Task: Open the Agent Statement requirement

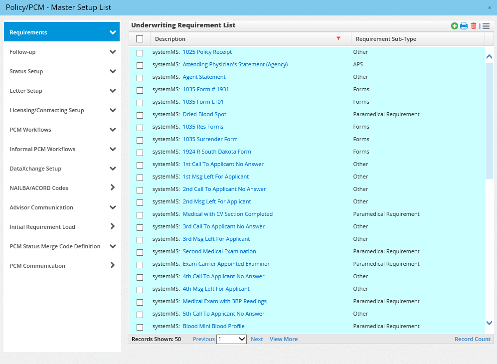Action: pyautogui.click(x=204, y=77)
